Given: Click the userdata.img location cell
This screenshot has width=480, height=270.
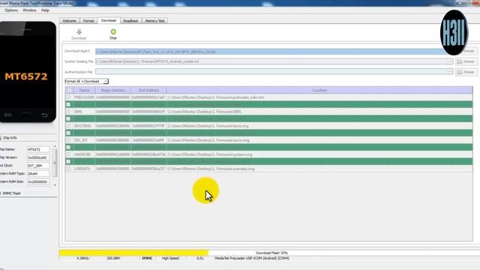Looking at the screenshot, I should 319,169.
